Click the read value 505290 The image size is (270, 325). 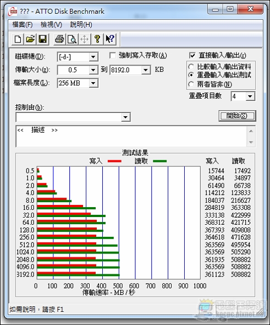(x=241, y=252)
